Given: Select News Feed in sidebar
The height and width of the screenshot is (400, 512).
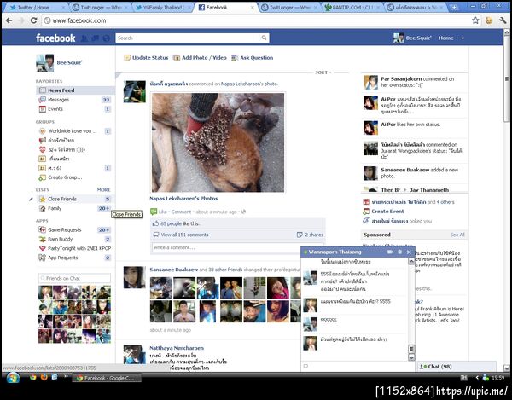Looking at the screenshot, I should tap(75, 90).
